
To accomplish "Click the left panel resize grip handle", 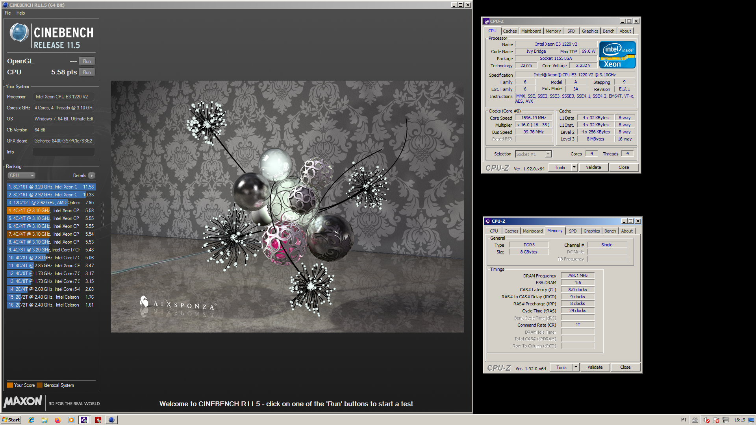I will [103, 214].
